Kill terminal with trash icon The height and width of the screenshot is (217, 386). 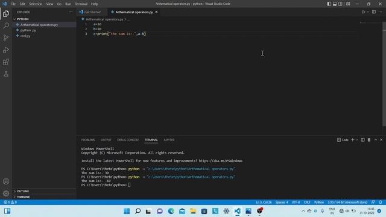(x=369, y=140)
